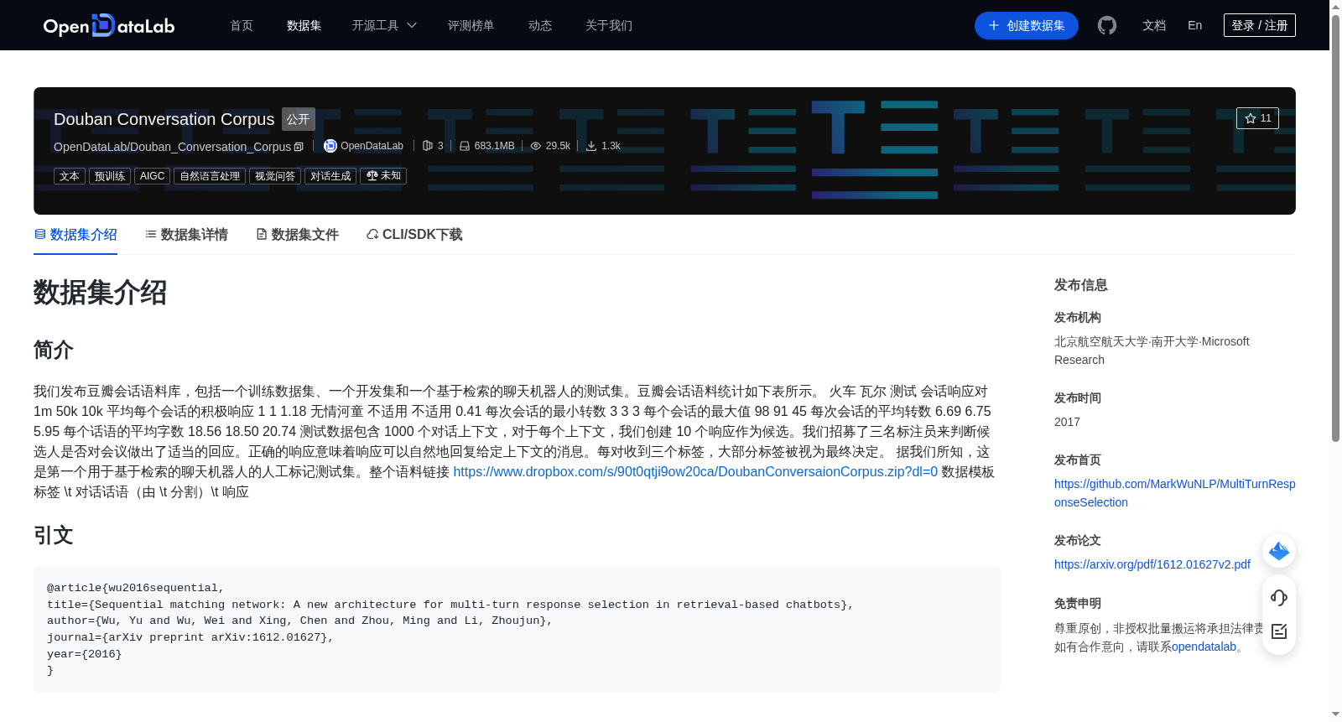This screenshot has width=1342, height=722.
Task: Click the 发布信息 sidebar heading
Action: [x=1080, y=285]
